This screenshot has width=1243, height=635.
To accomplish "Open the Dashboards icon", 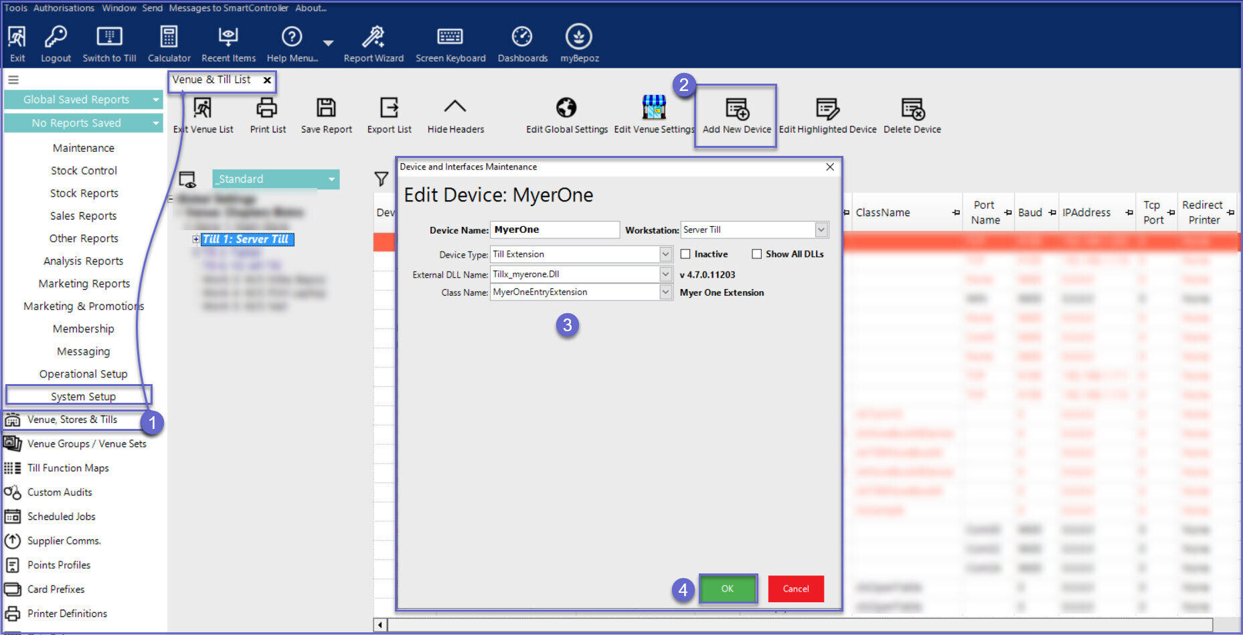I will pos(522,37).
